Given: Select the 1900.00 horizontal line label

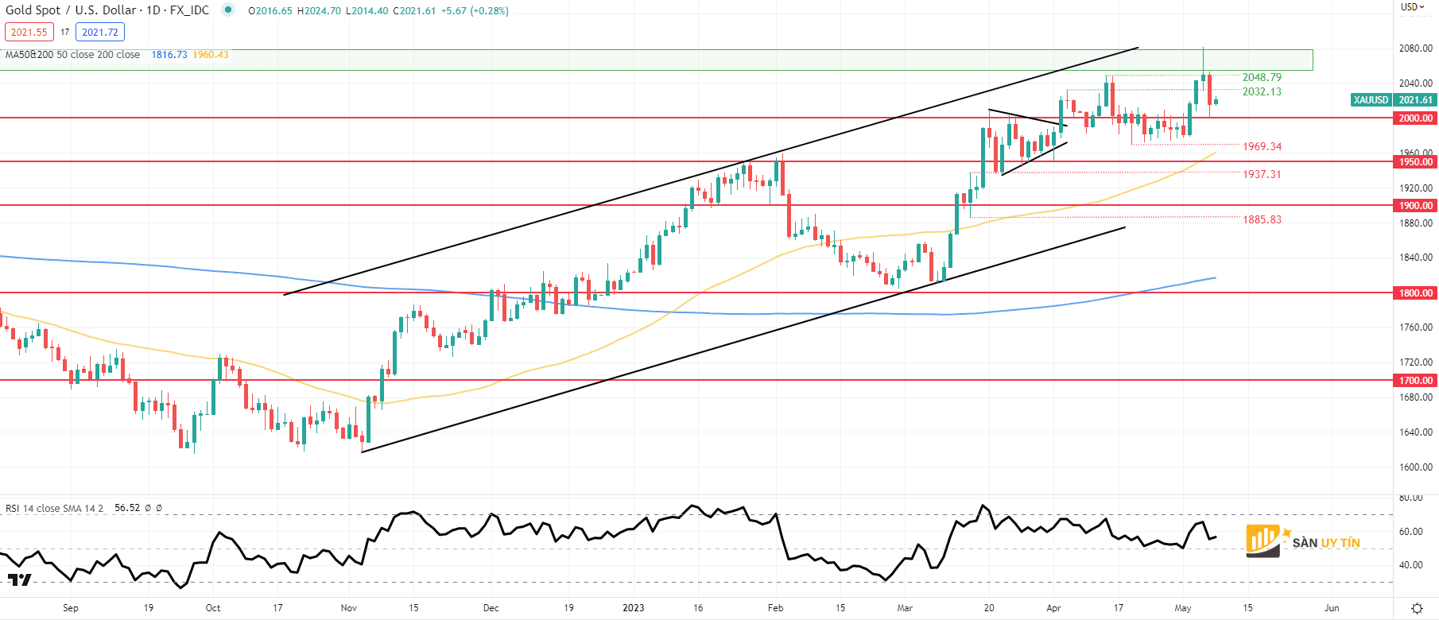Looking at the screenshot, I should pyautogui.click(x=1416, y=206).
